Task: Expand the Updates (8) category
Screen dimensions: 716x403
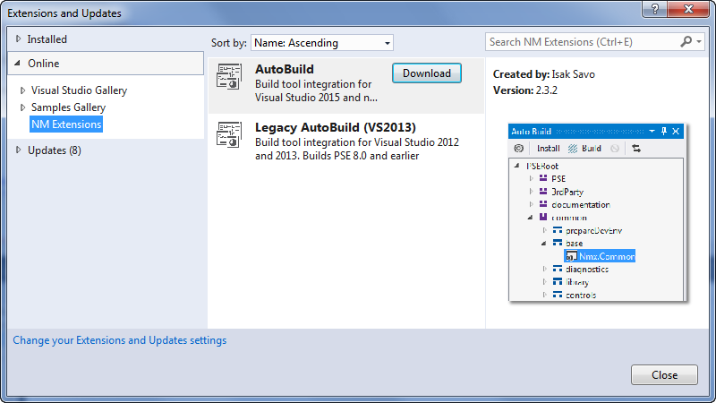Action: (x=20, y=150)
